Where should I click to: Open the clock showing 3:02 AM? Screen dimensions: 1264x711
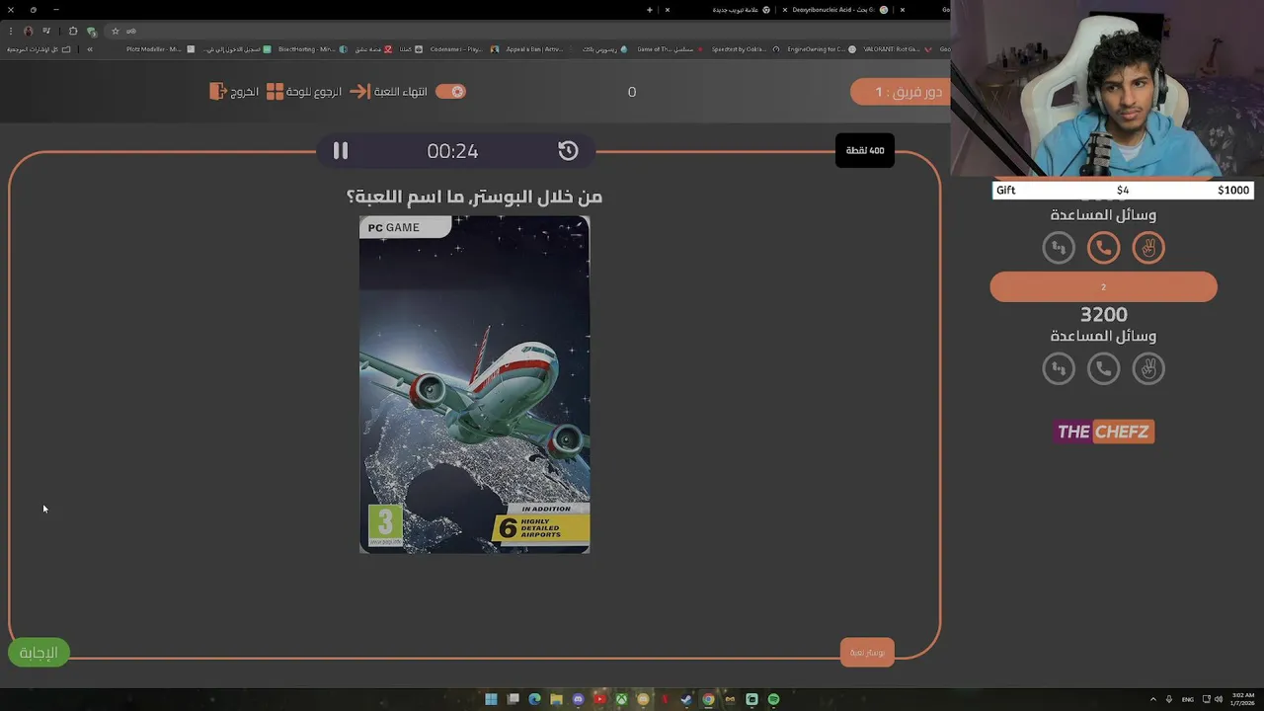1242,698
